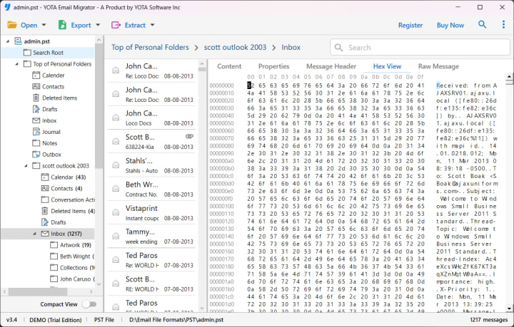Click the Register link

pyautogui.click(x=410, y=25)
